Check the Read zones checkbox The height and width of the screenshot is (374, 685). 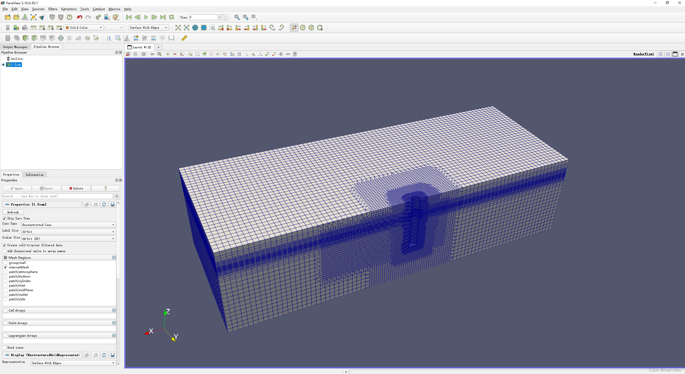coord(4,347)
